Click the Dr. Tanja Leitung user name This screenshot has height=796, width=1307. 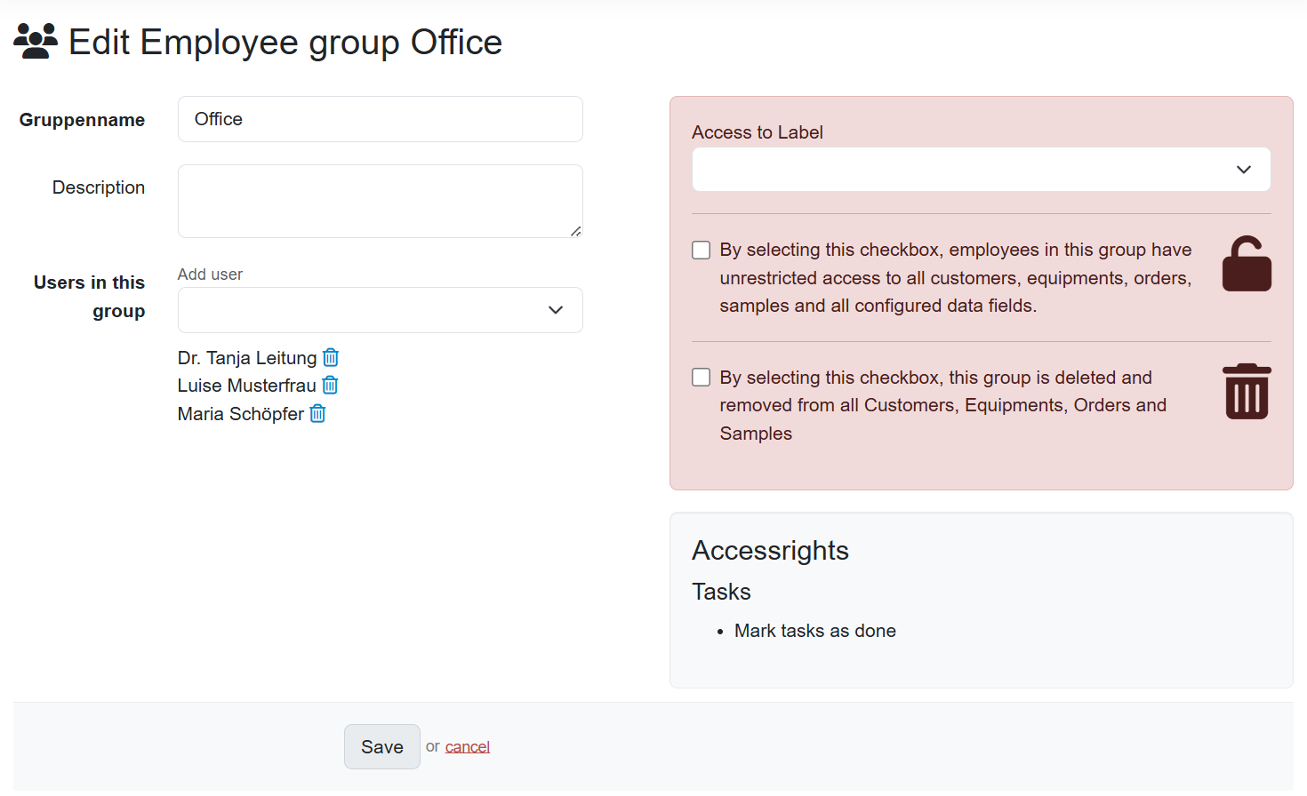pos(246,358)
